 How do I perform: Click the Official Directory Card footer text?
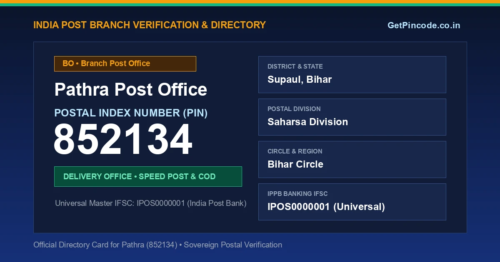[x=157, y=245]
